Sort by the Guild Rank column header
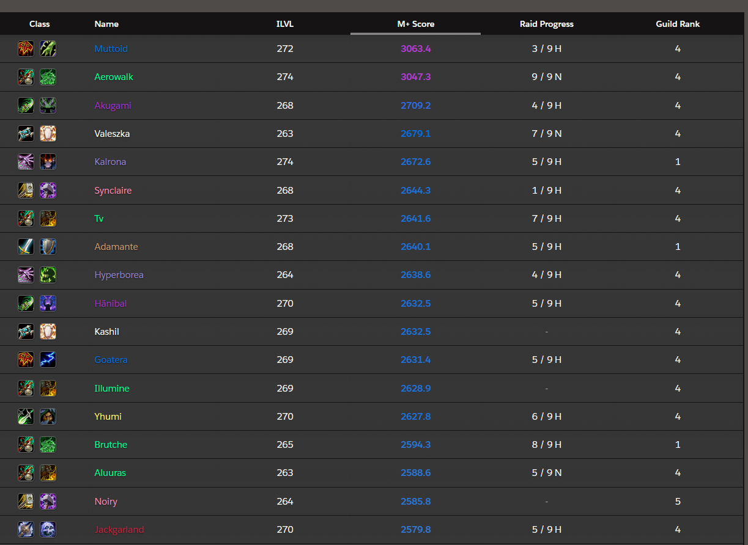This screenshot has width=748, height=545. 678,24
